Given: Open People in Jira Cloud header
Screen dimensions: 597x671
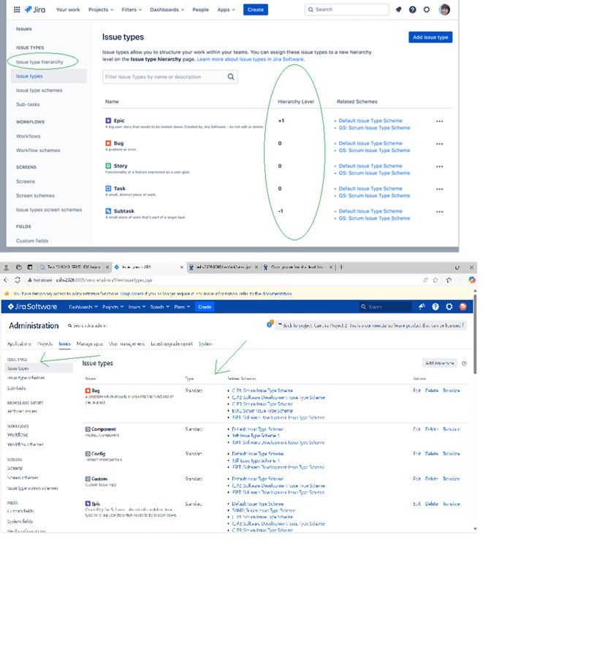Looking at the screenshot, I should coord(200,10).
